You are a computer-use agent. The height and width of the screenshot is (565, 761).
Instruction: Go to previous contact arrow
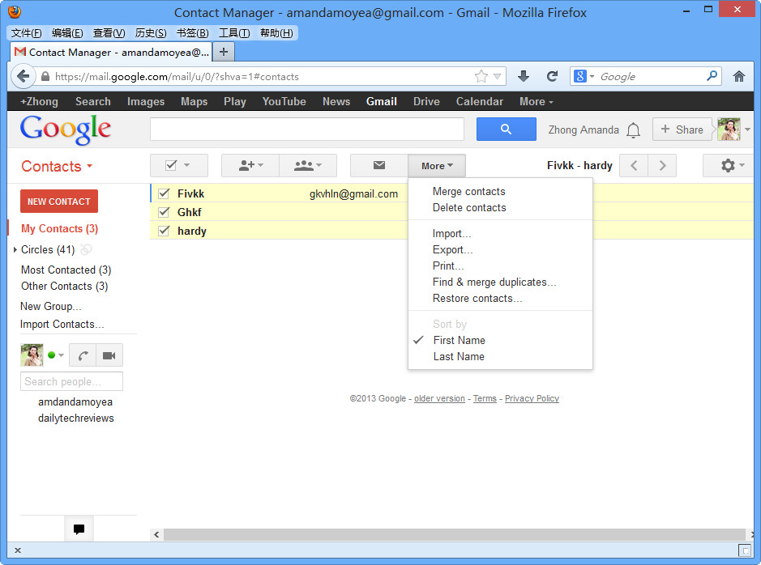634,166
